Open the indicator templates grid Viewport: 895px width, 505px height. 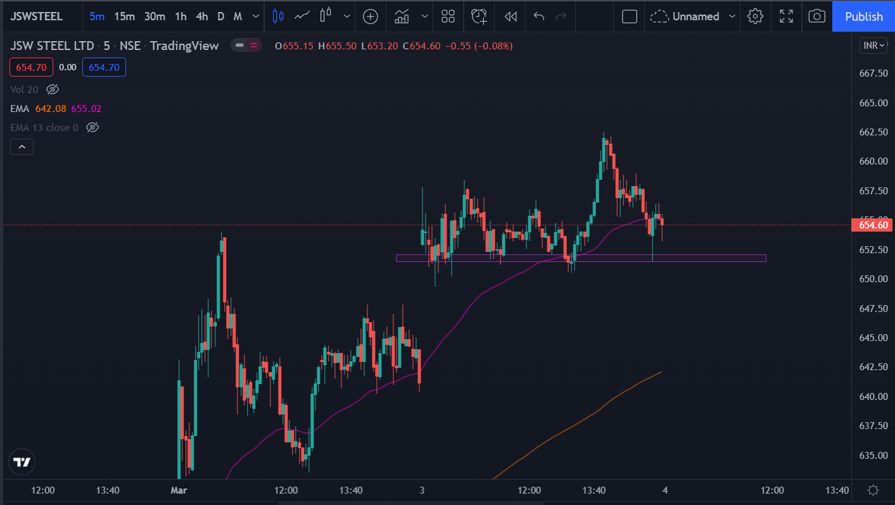point(448,16)
